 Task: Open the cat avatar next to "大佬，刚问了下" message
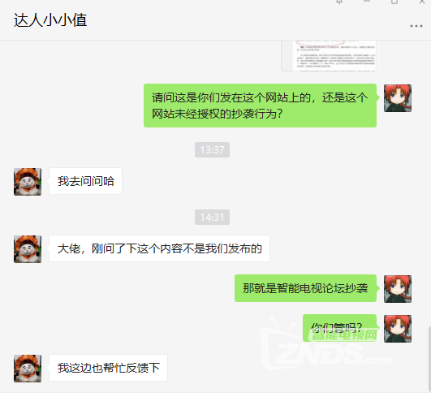[28, 249]
